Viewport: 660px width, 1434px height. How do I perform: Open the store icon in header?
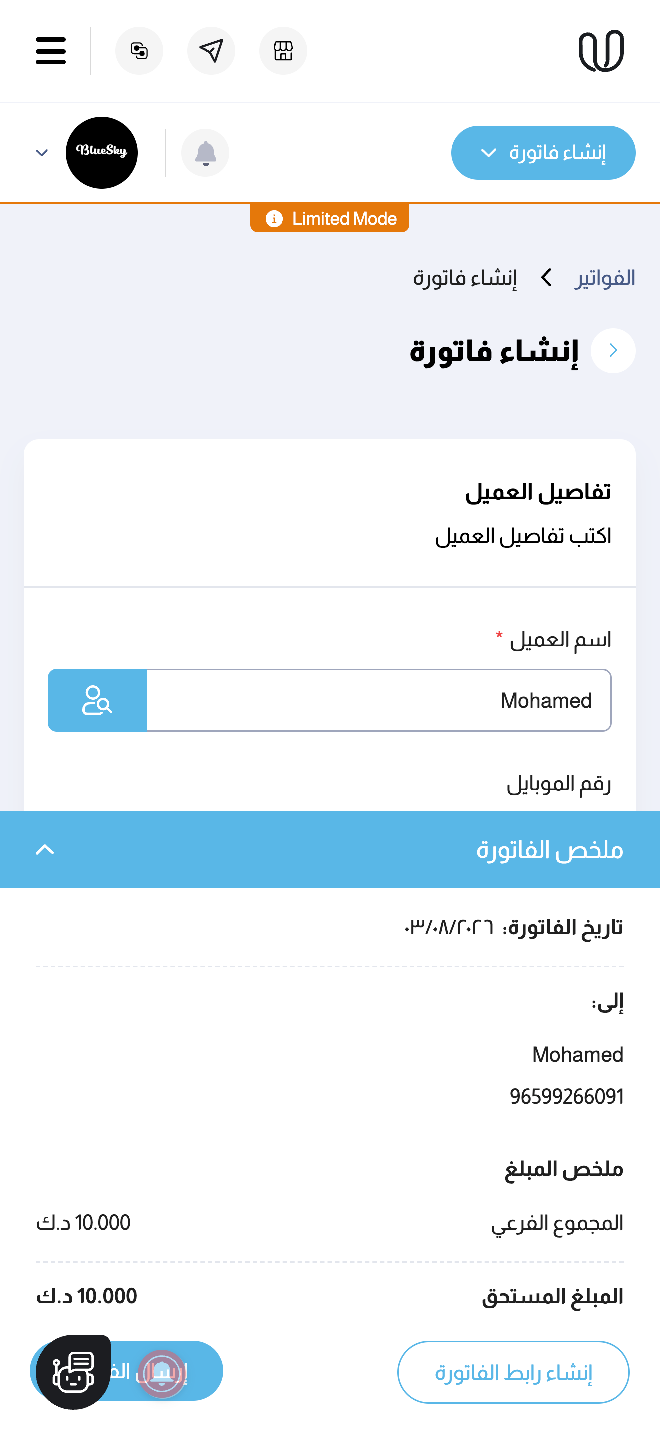(x=283, y=50)
